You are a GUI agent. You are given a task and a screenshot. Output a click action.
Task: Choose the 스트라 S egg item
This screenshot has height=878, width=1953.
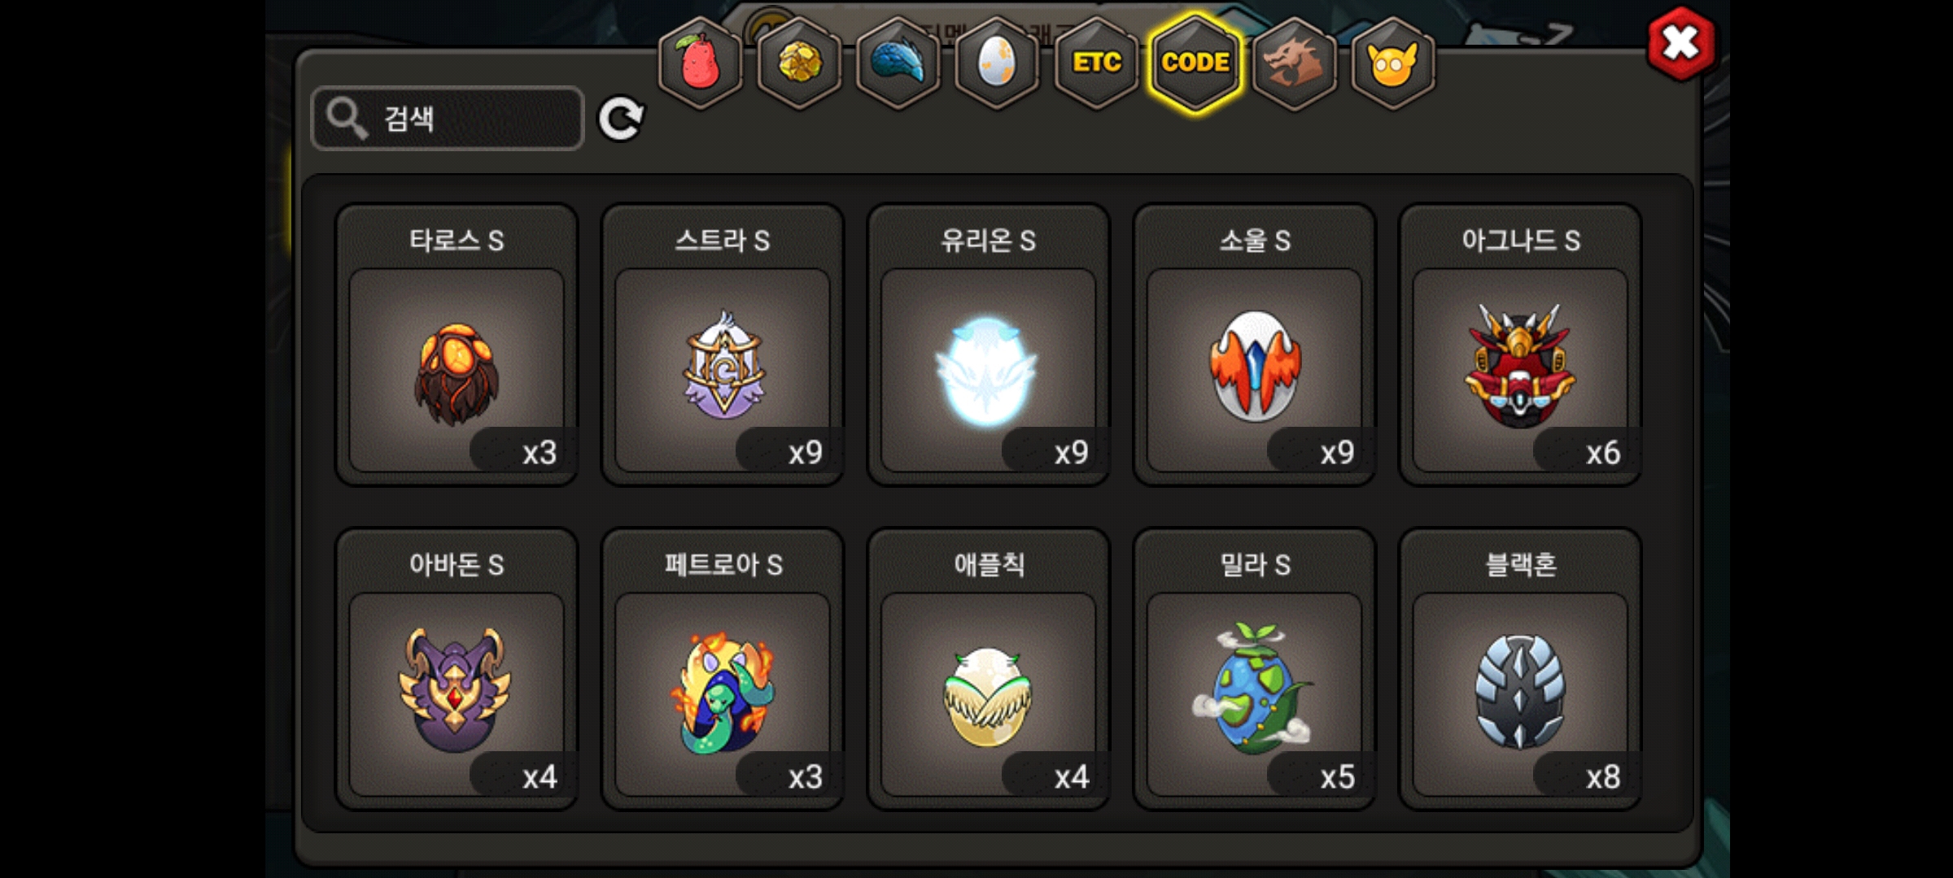[x=723, y=345]
